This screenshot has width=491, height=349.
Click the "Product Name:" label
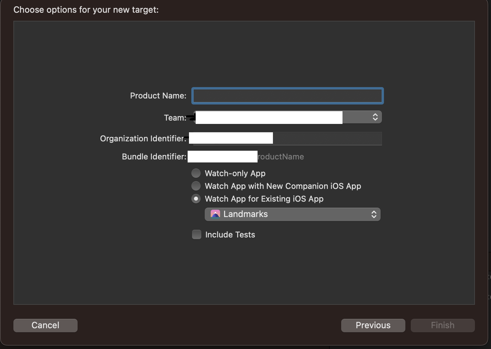tap(158, 96)
